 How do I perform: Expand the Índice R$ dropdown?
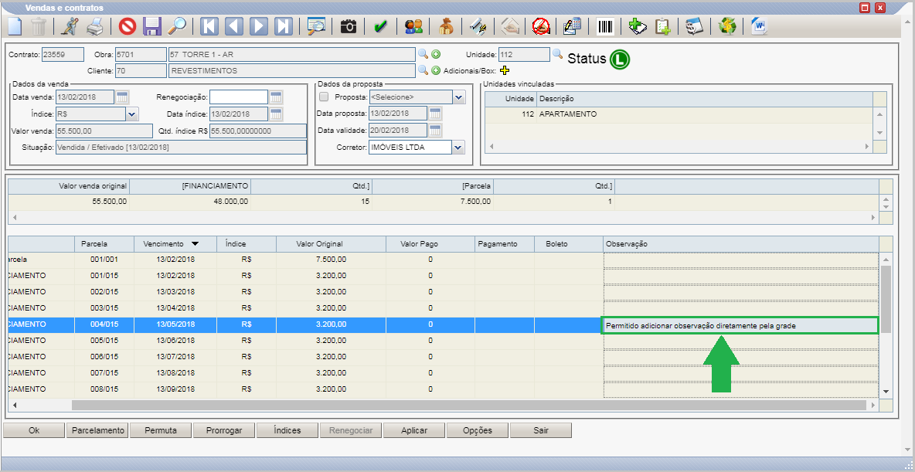[132, 114]
